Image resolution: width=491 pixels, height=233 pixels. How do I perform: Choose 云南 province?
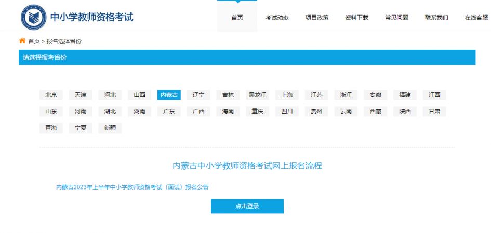[x=346, y=111]
